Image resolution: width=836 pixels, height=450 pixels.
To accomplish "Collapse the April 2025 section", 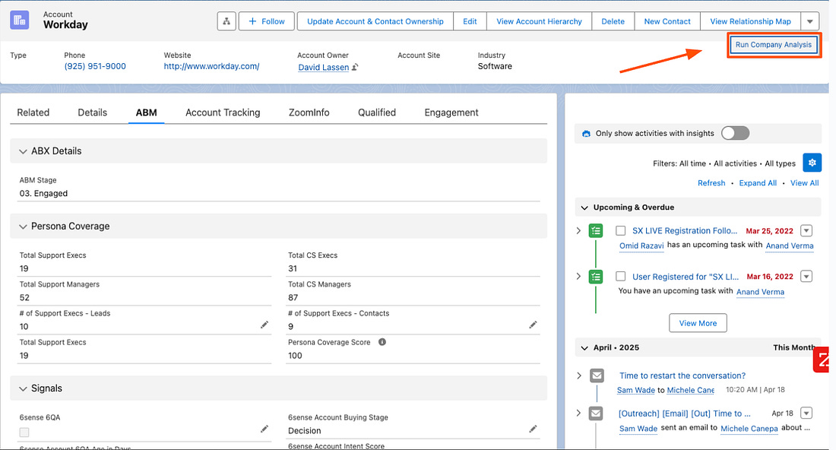I will (x=584, y=347).
